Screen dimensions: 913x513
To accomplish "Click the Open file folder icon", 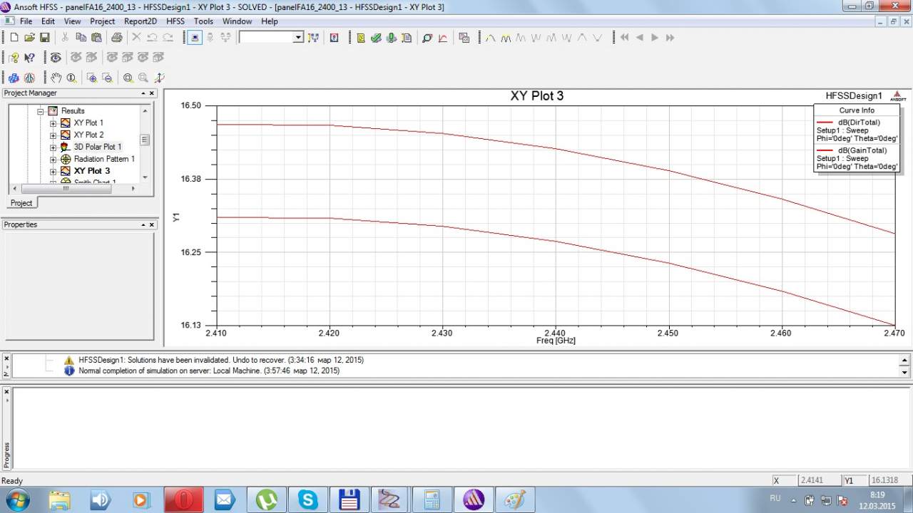I will (29, 38).
